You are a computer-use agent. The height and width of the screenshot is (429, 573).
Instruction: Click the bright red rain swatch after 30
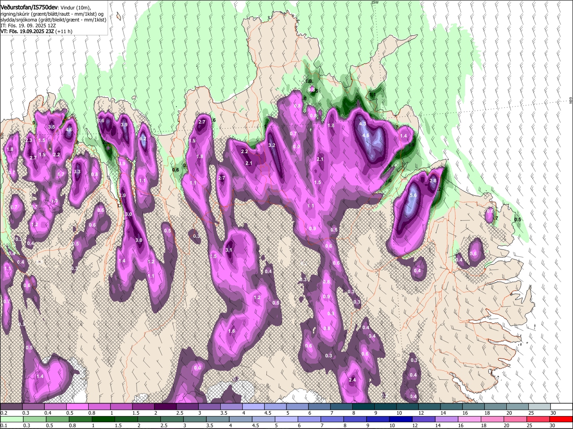pos(562,419)
